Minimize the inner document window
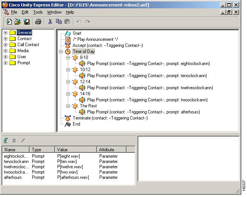This screenshot has height=197, width=247. tap(223, 12)
